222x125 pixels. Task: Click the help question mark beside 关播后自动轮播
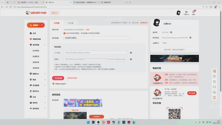pos(66,84)
